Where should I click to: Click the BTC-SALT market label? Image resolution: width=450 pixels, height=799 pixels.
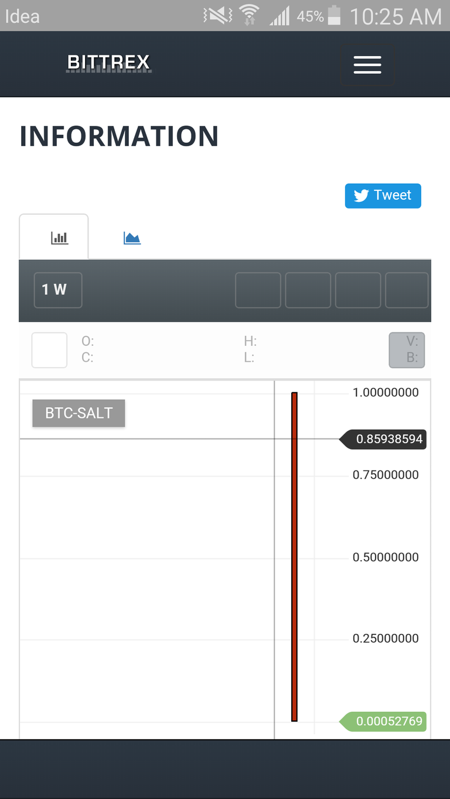click(x=79, y=413)
